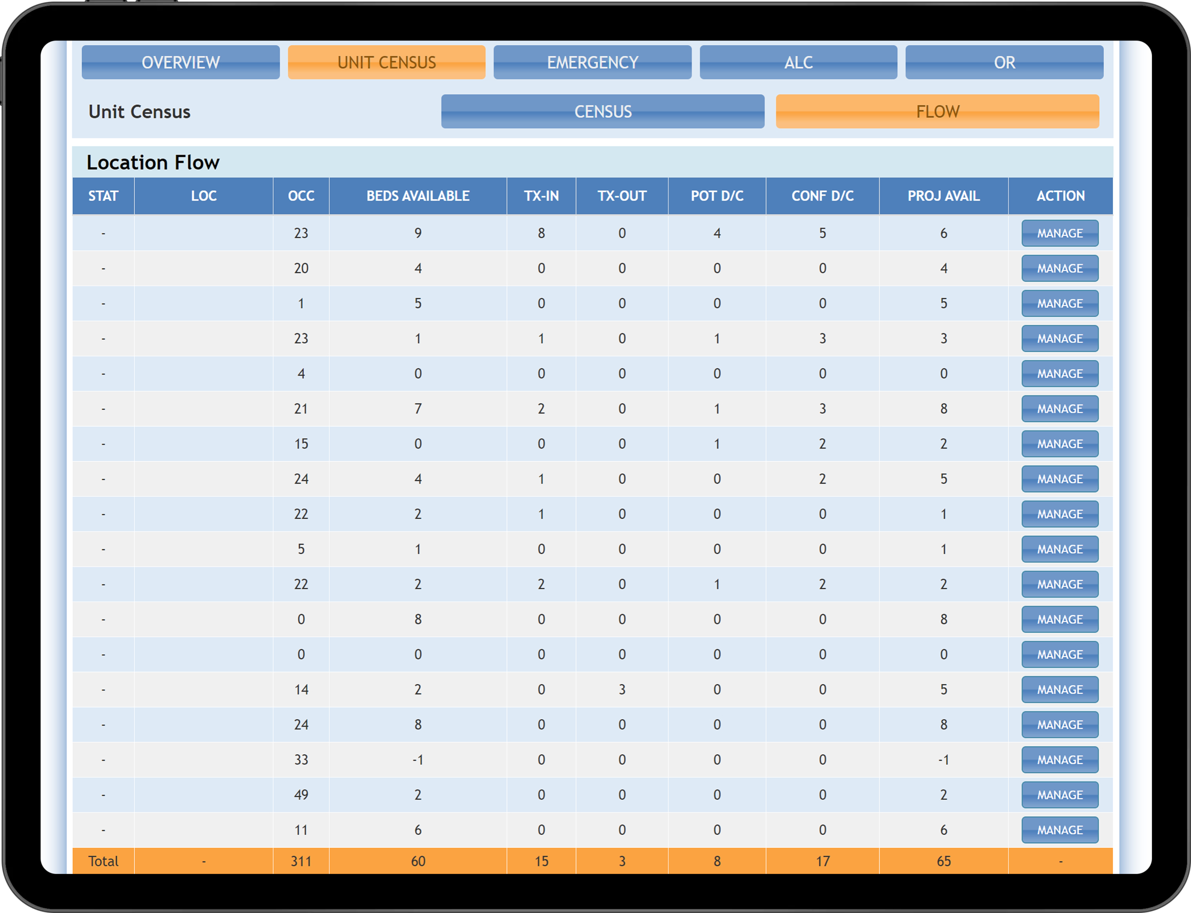Open the OVERVIEW tab
The image size is (1191, 913).
181,62
